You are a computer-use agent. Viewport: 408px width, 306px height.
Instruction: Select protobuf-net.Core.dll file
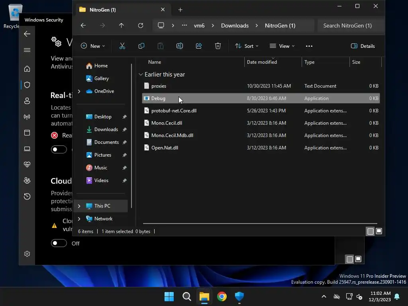pos(261,111)
